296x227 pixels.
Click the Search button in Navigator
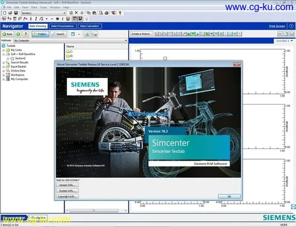pyautogui.click(x=58, y=34)
